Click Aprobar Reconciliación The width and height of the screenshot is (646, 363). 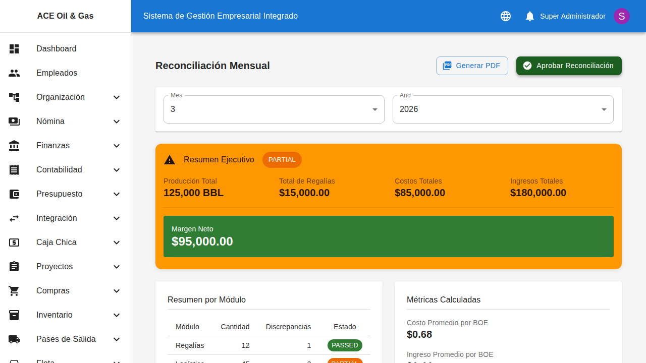[x=569, y=66]
